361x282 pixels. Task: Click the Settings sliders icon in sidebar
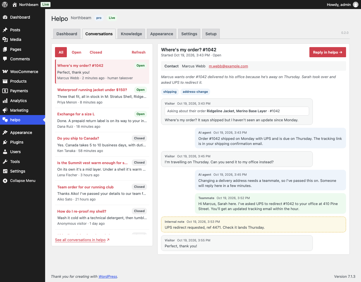(x=5, y=171)
